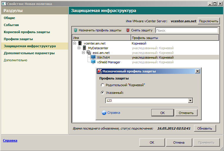Image resolution: width=224 pixels, height=151 pixels.
Task: Click the Снять защиту toolbar label
Action: coord(142,30)
